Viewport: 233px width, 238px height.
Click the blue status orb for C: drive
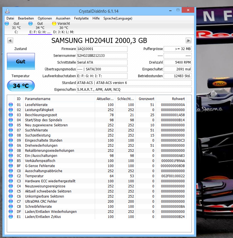point(7,23)
